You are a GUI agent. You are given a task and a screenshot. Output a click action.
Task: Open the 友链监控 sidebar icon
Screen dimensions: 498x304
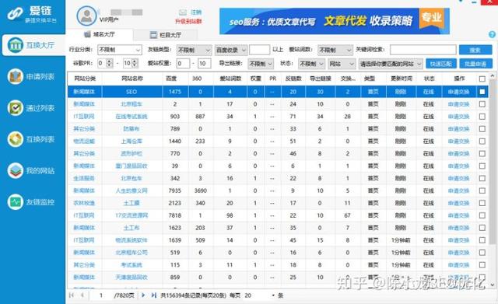click(x=16, y=202)
